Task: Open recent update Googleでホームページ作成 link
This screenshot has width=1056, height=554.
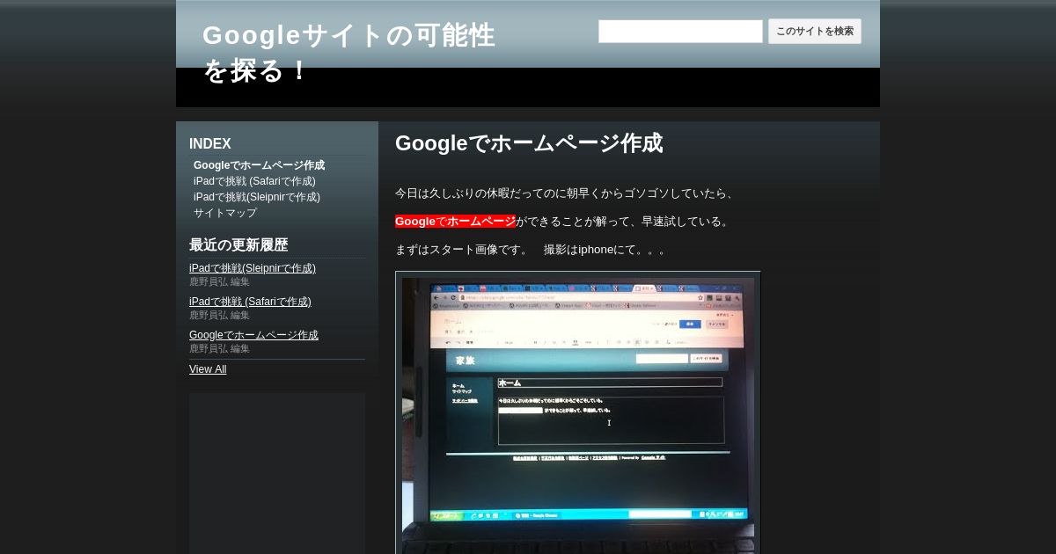Action: pos(253,335)
